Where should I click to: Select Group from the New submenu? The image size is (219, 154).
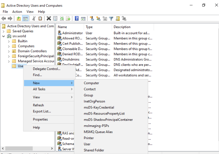[111, 95]
